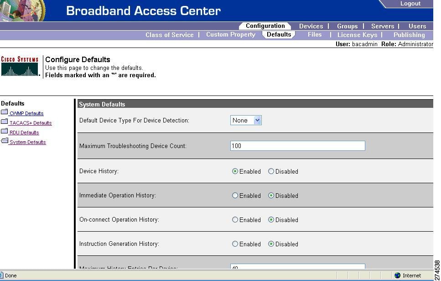
Task: Switch to the Devices tab
Action: click(311, 26)
